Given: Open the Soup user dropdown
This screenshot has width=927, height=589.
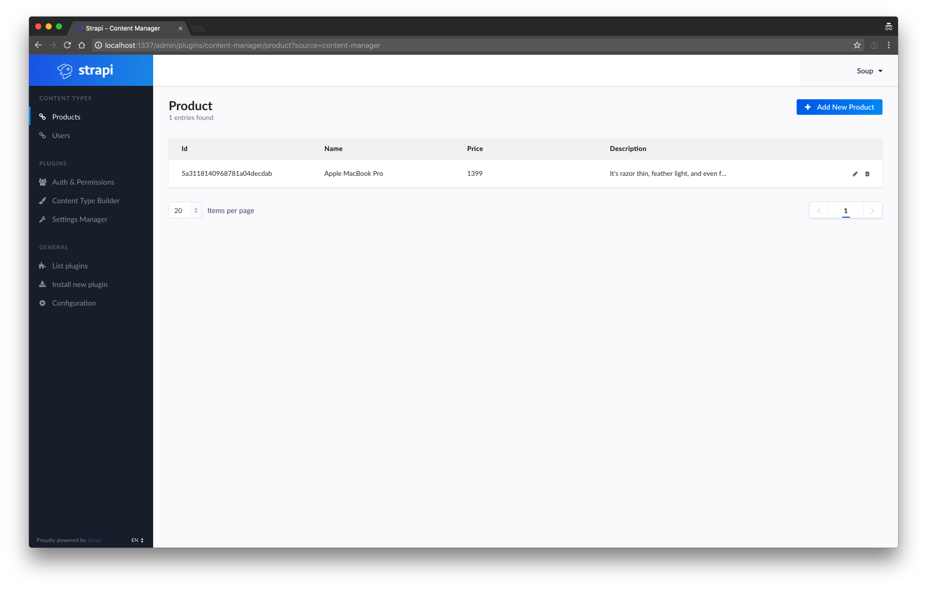Looking at the screenshot, I should 869,71.
